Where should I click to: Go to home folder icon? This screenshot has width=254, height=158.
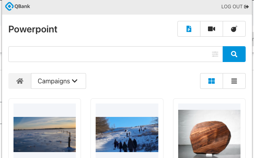(x=20, y=81)
